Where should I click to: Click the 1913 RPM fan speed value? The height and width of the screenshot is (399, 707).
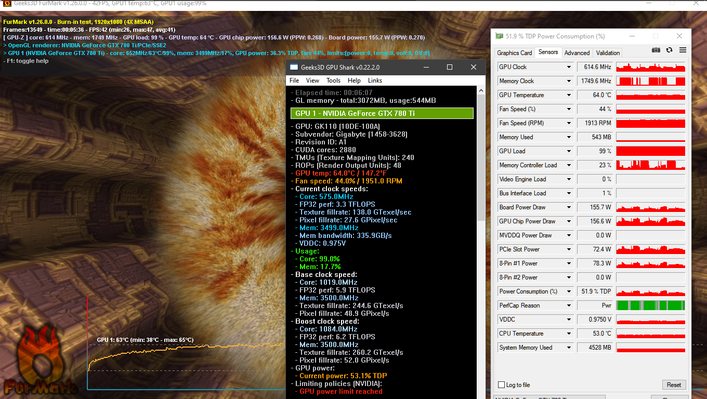pyautogui.click(x=595, y=123)
